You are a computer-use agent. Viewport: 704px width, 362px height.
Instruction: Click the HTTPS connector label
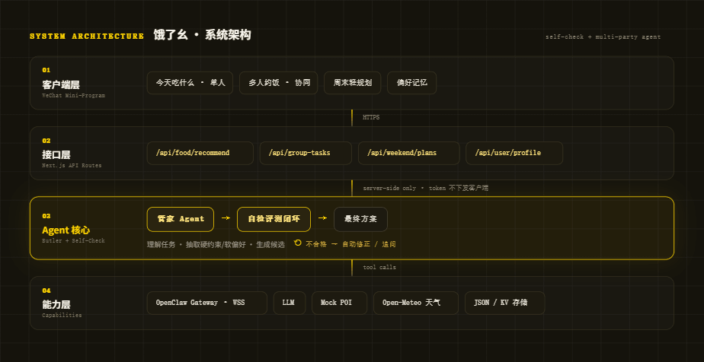[371, 117]
